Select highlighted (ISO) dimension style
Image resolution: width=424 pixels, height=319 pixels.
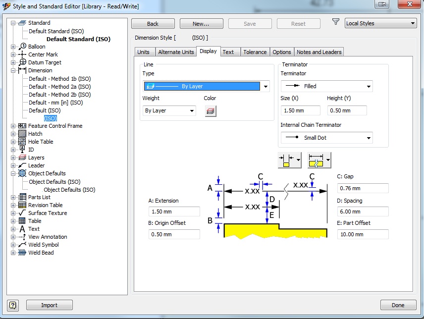(x=51, y=118)
